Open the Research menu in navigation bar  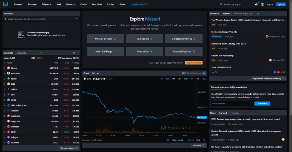point(70,4)
